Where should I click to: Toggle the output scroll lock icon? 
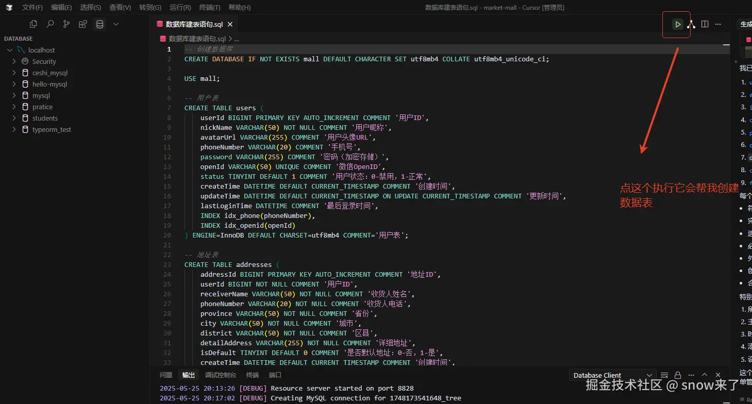pyautogui.click(x=678, y=375)
